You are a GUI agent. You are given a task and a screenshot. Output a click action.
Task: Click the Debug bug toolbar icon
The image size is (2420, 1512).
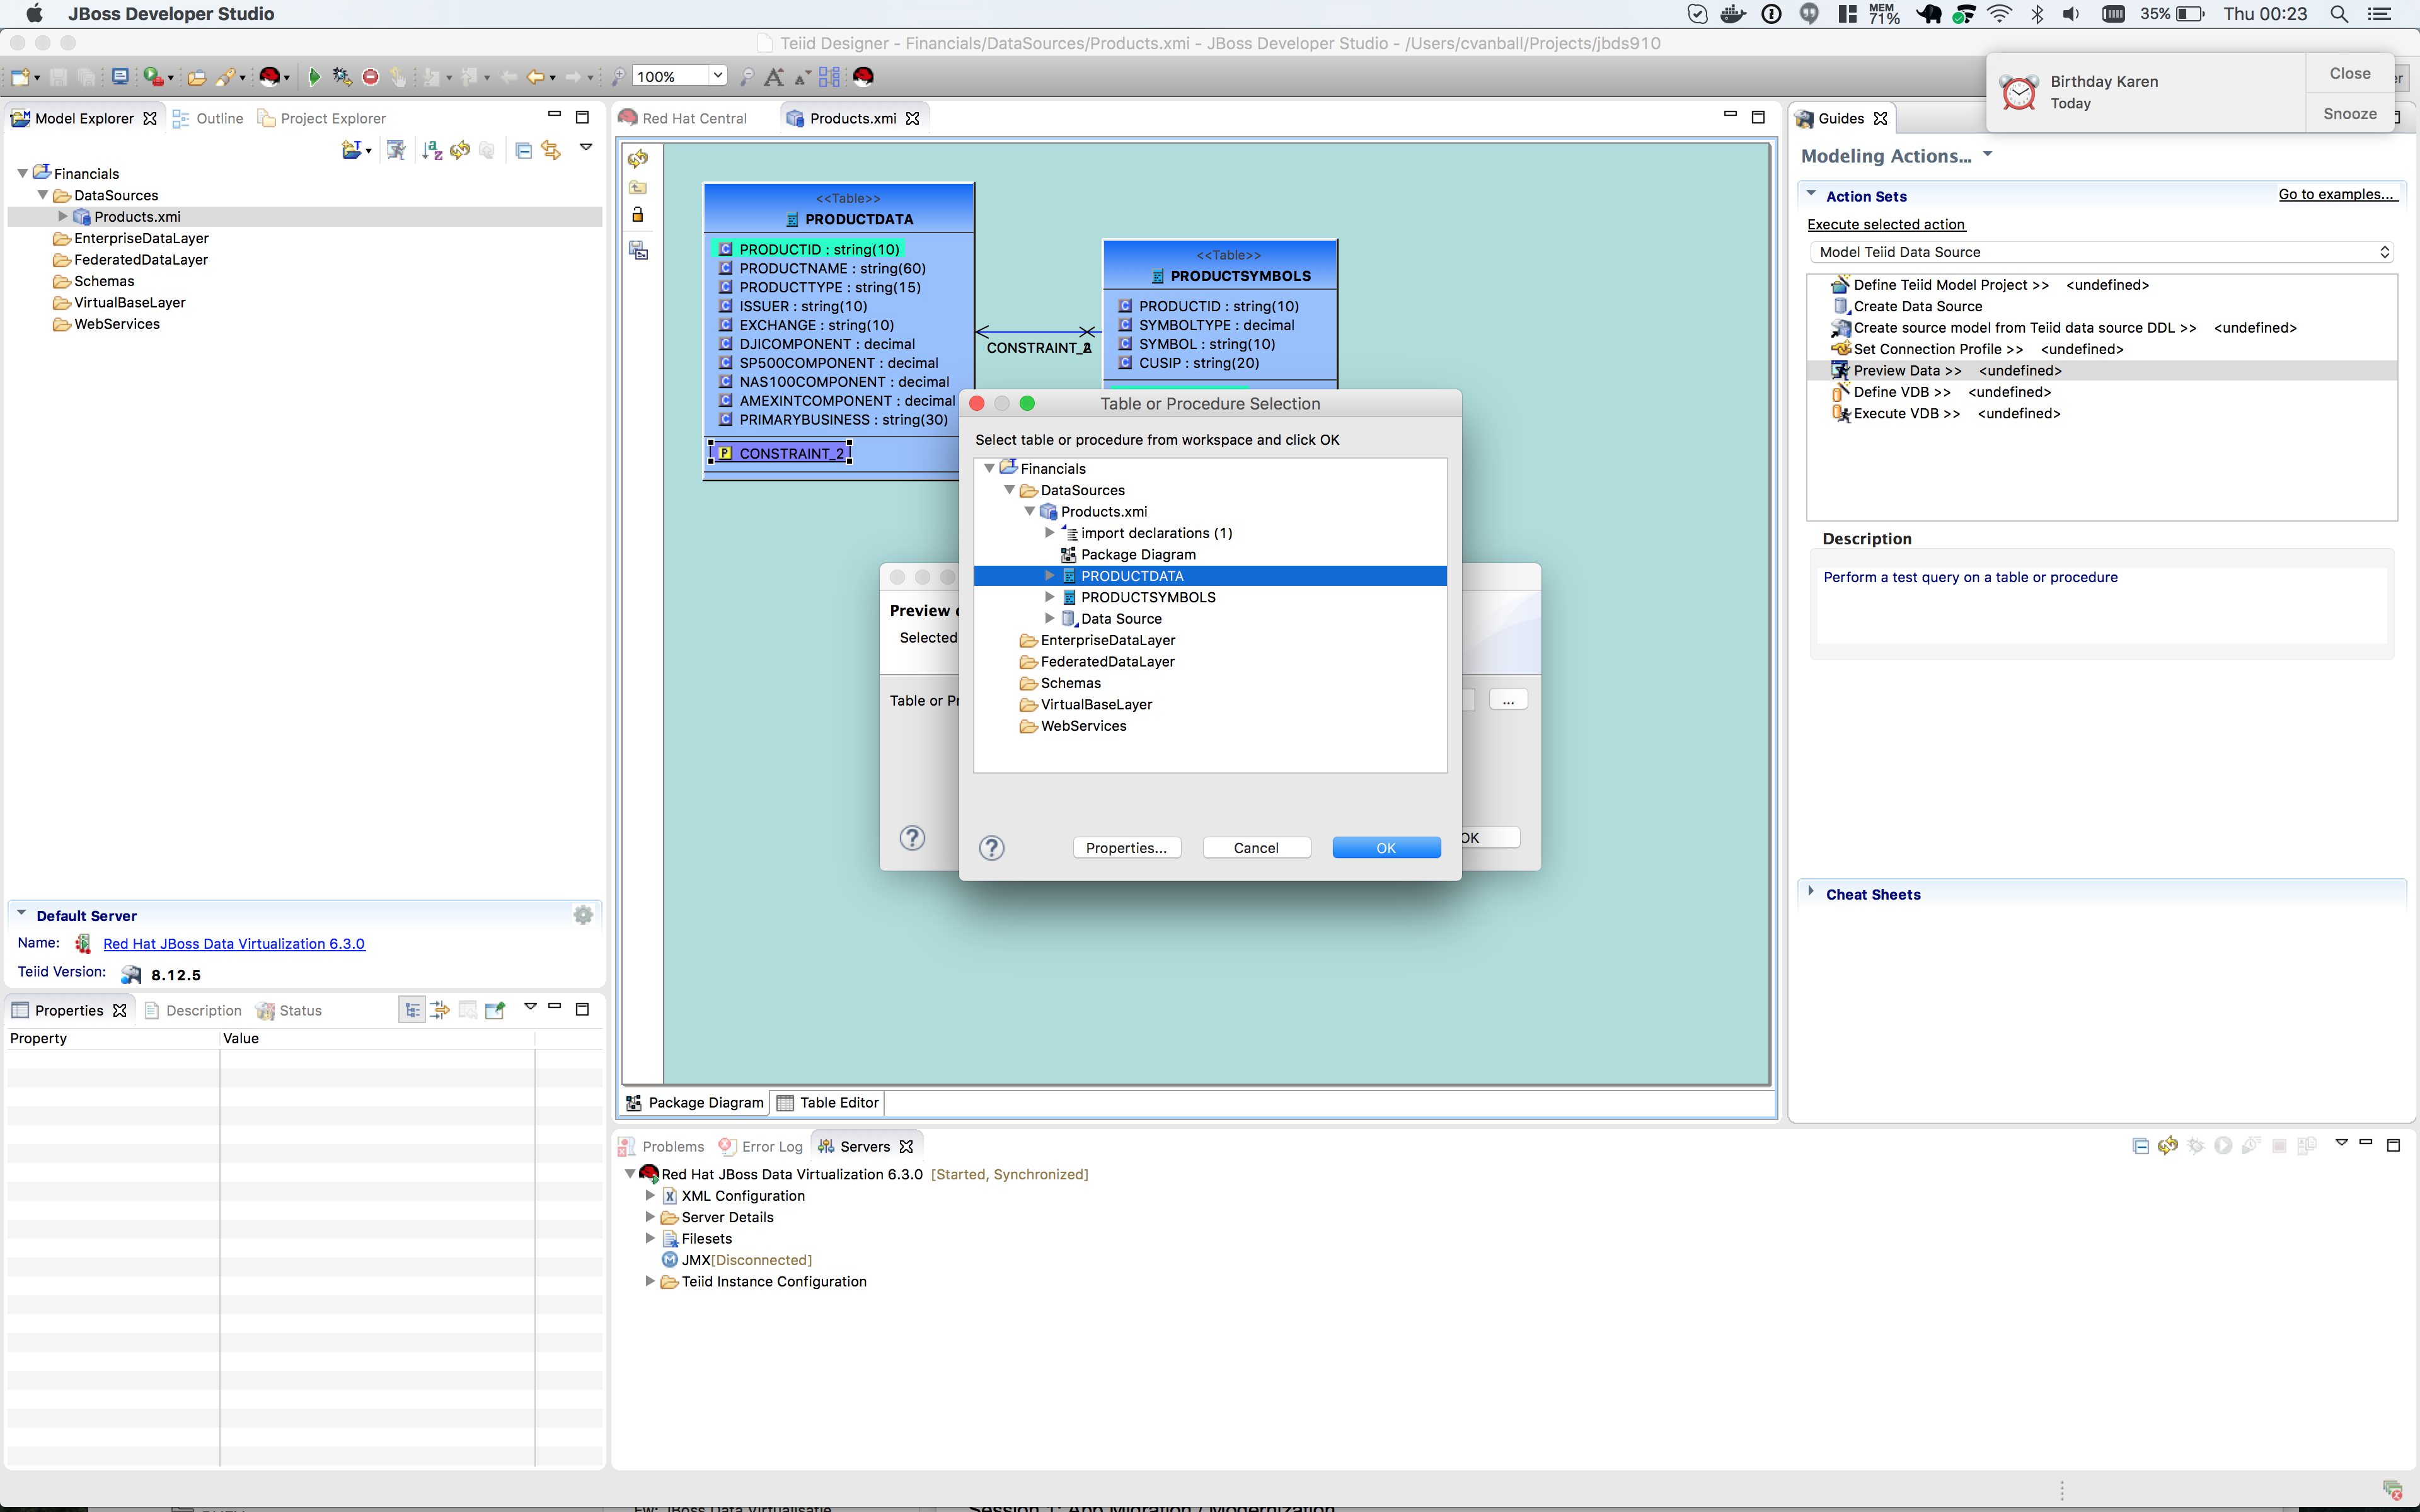pyautogui.click(x=341, y=77)
